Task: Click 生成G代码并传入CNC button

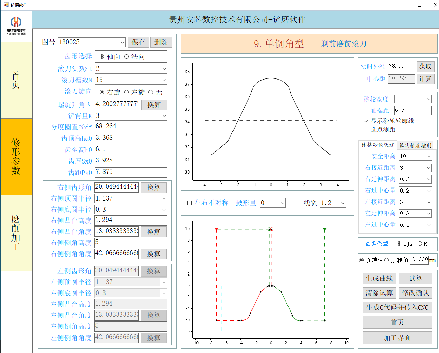Action: pos(397,307)
